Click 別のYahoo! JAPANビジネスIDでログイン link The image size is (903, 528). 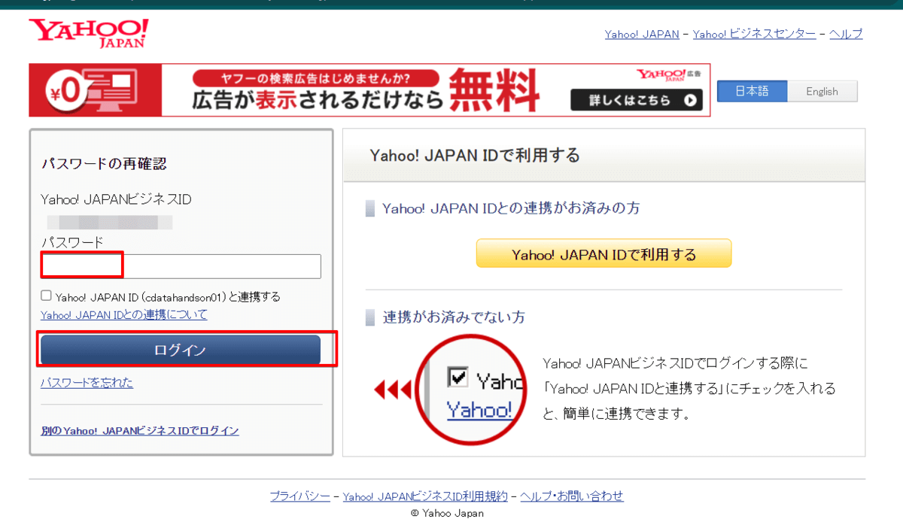(x=140, y=431)
